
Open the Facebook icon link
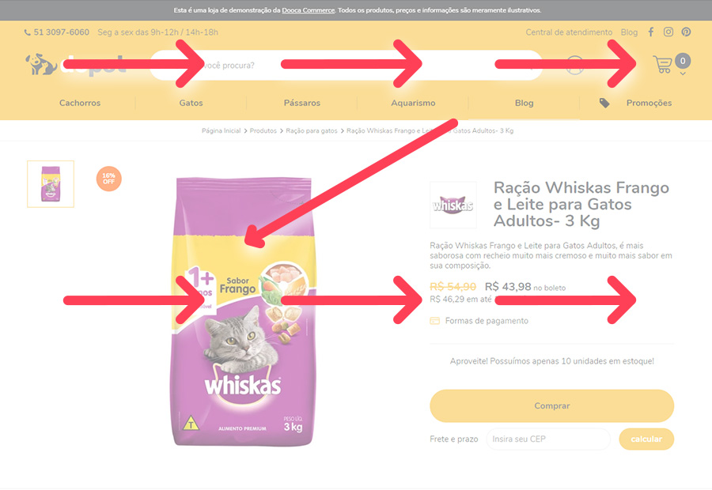(651, 32)
